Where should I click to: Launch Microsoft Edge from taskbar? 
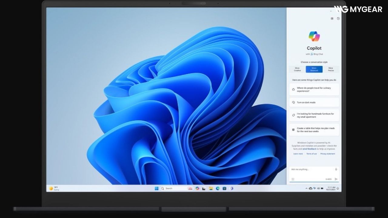pyautogui.click(x=218, y=188)
